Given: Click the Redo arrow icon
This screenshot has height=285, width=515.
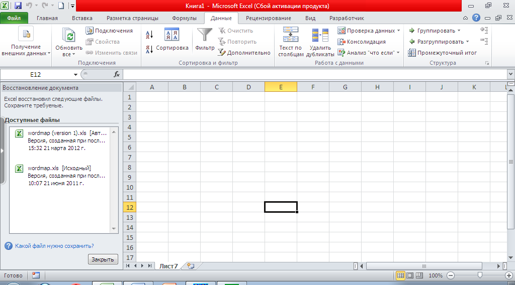Looking at the screenshot, I should tap(45, 6).
